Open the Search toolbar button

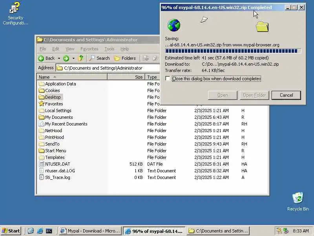pos(100,58)
